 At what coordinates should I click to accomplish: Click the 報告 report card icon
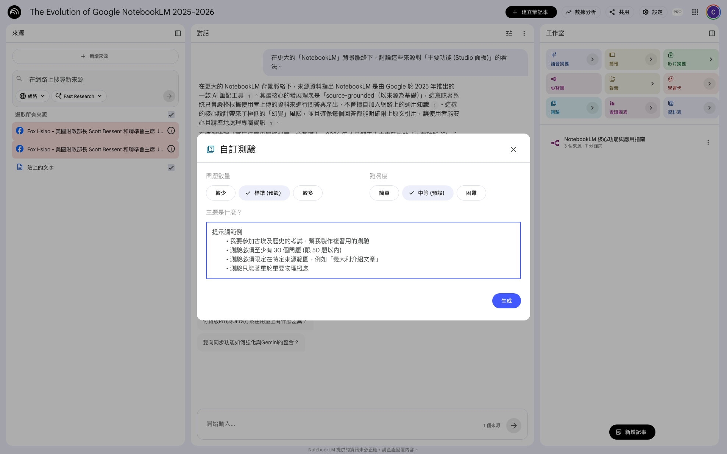612,79
